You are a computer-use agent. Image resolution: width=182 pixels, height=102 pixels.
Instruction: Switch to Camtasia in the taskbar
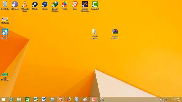click(x=94, y=99)
